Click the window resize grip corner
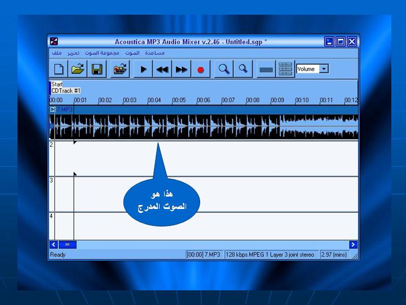Viewport: 406px width, 305px height. point(355,256)
